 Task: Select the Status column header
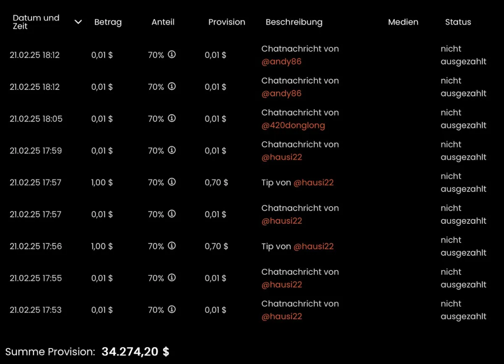(458, 22)
